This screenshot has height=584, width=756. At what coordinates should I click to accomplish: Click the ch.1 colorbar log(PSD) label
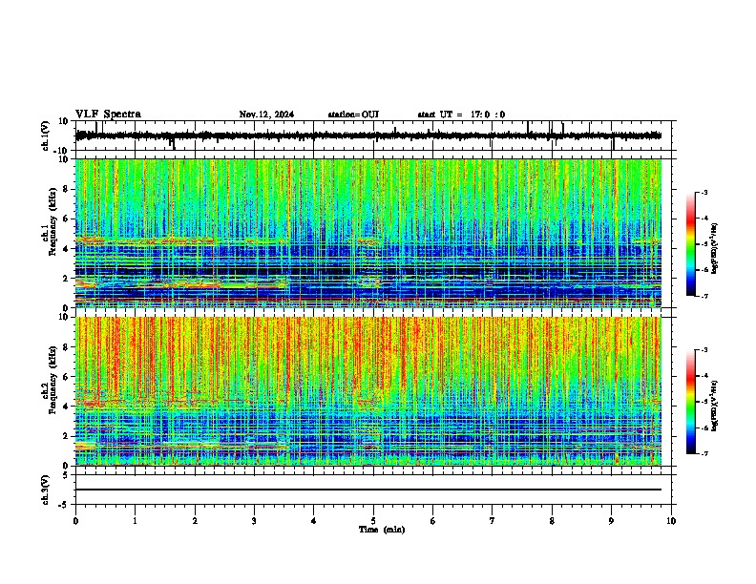point(715,248)
